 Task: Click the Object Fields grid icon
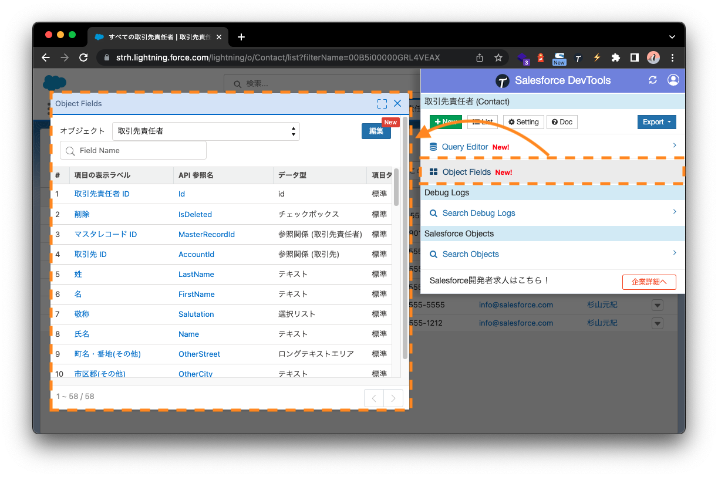point(434,172)
